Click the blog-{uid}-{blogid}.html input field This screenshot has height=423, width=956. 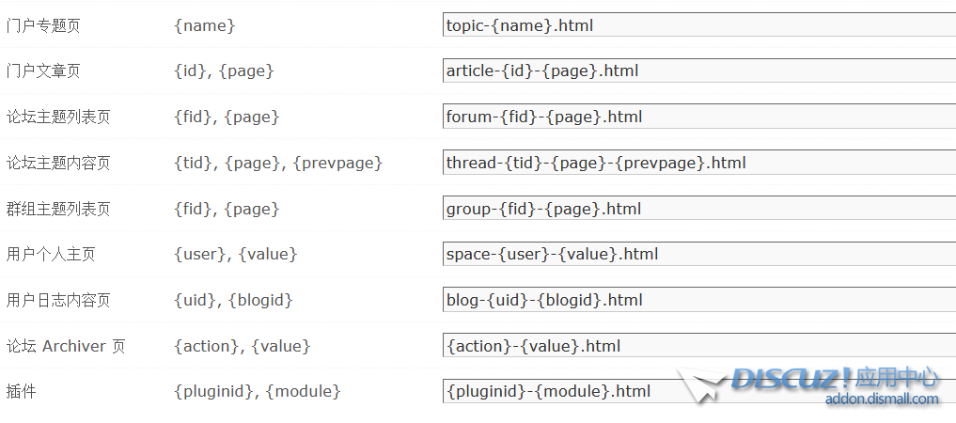[699, 300]
